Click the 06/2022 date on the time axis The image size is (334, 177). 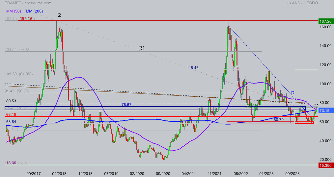click(x=241, y=174)
